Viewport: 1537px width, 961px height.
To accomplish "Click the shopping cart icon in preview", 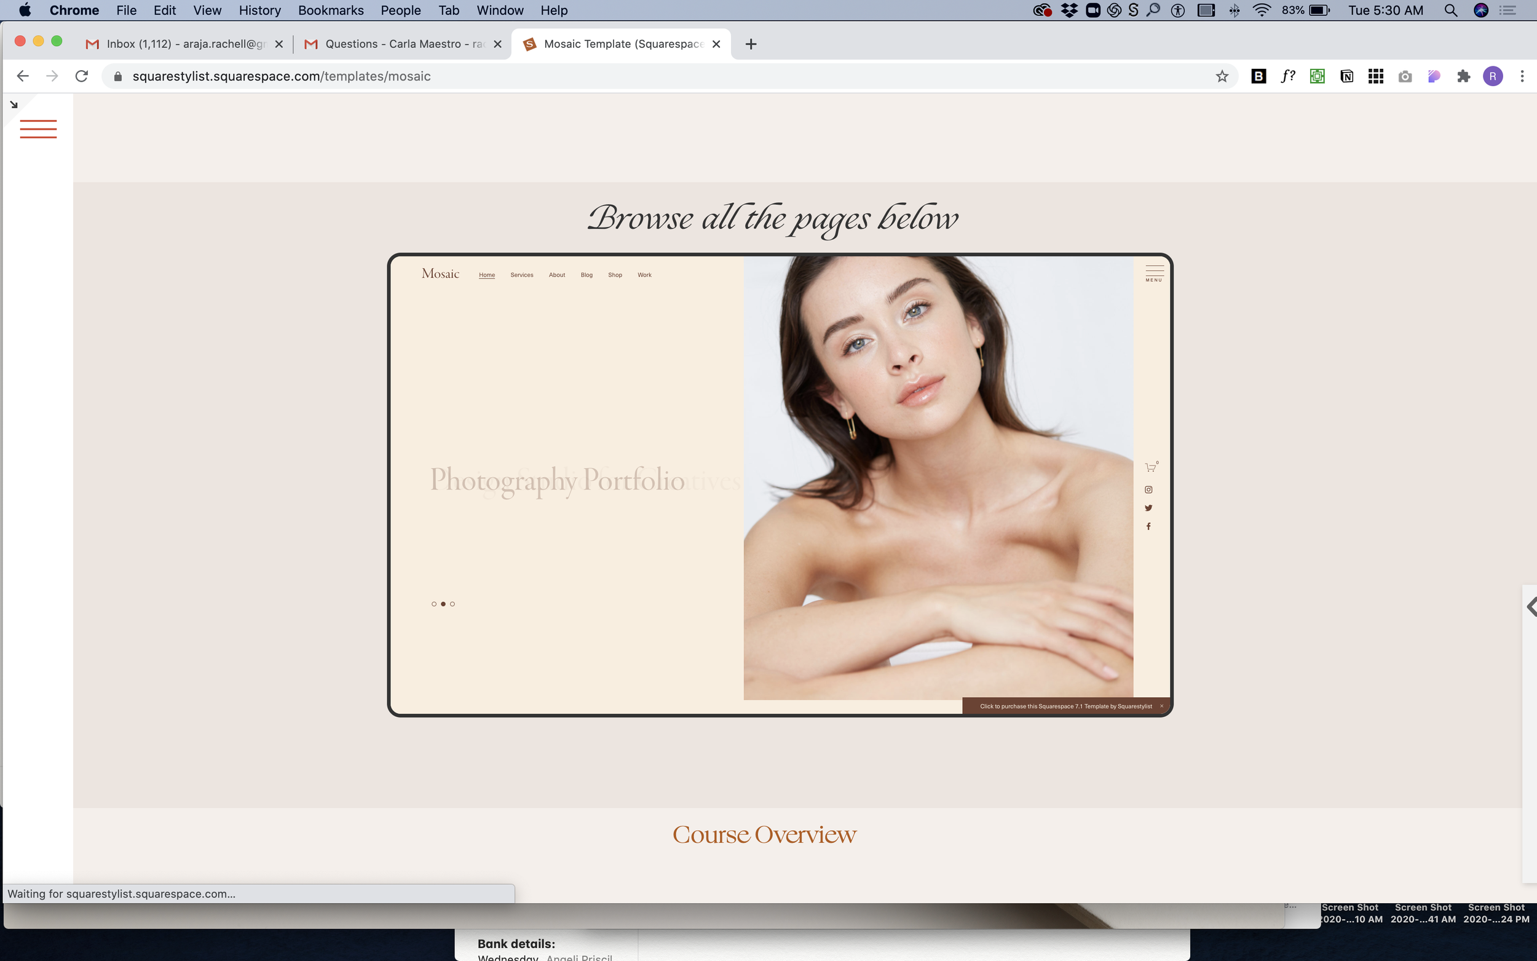I will pos(1150,468).
